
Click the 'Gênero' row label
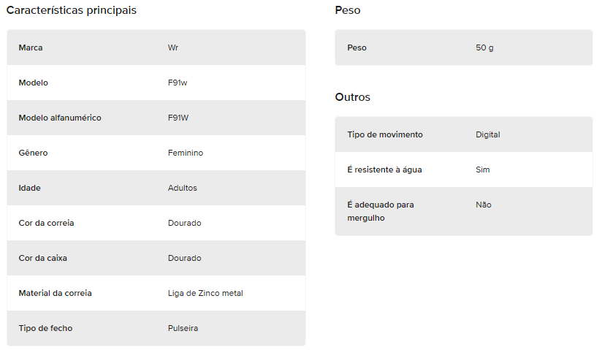coord(33,153)
